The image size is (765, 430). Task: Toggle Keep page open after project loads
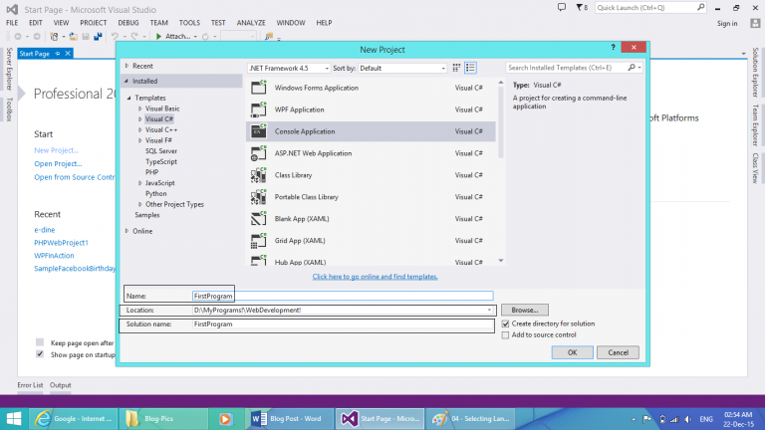(x=40, y=342)
